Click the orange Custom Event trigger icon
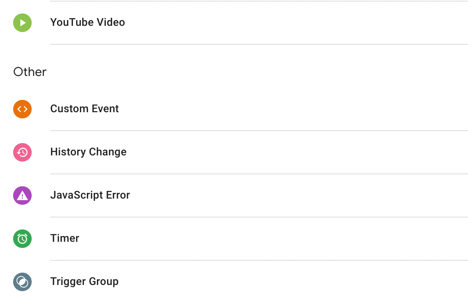The image size is (468, 300). click(x=22, y=109)
